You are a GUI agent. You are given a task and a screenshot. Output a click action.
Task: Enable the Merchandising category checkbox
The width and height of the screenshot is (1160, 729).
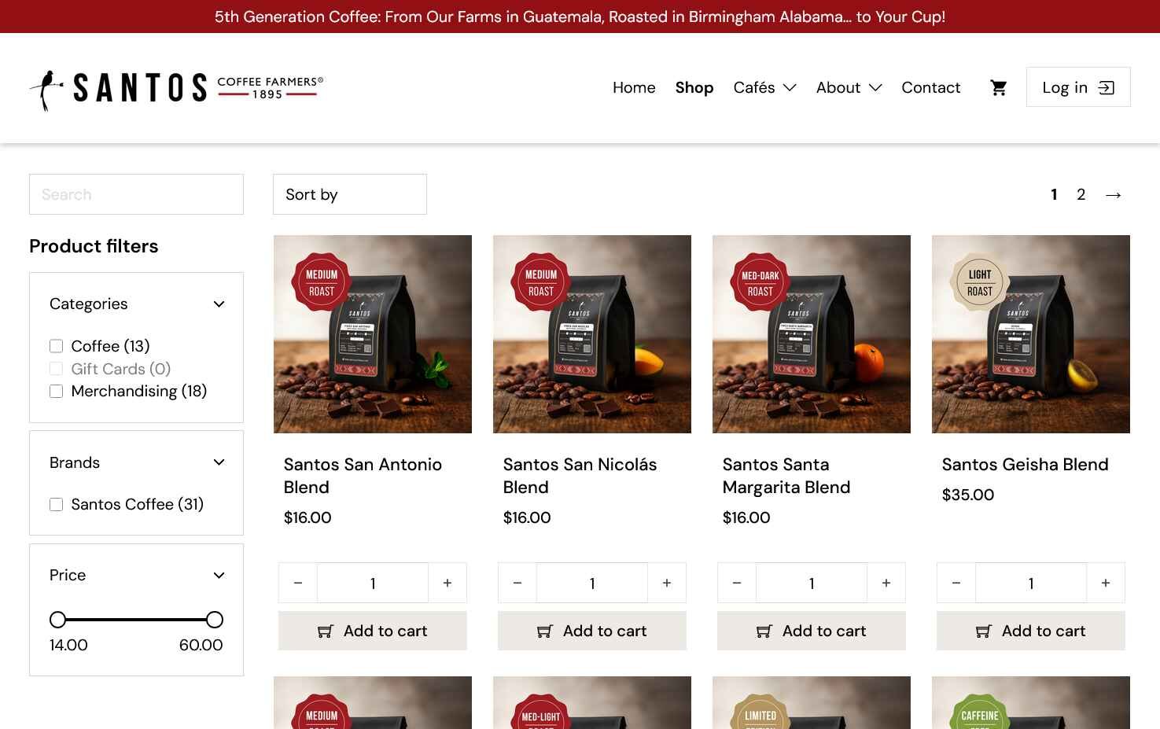(57, 391)
